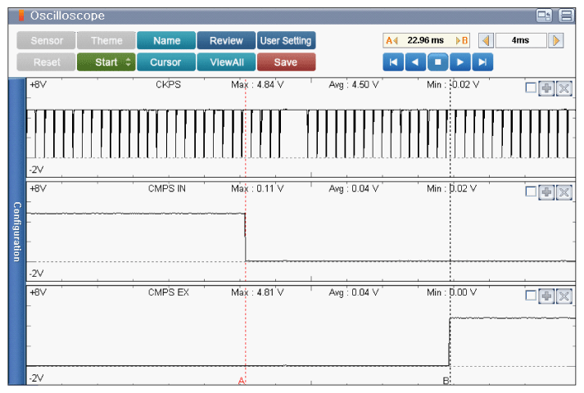Screen dimensions: 584x393
Task: Click the Cursor button
Action: click(x=166, y=62)
